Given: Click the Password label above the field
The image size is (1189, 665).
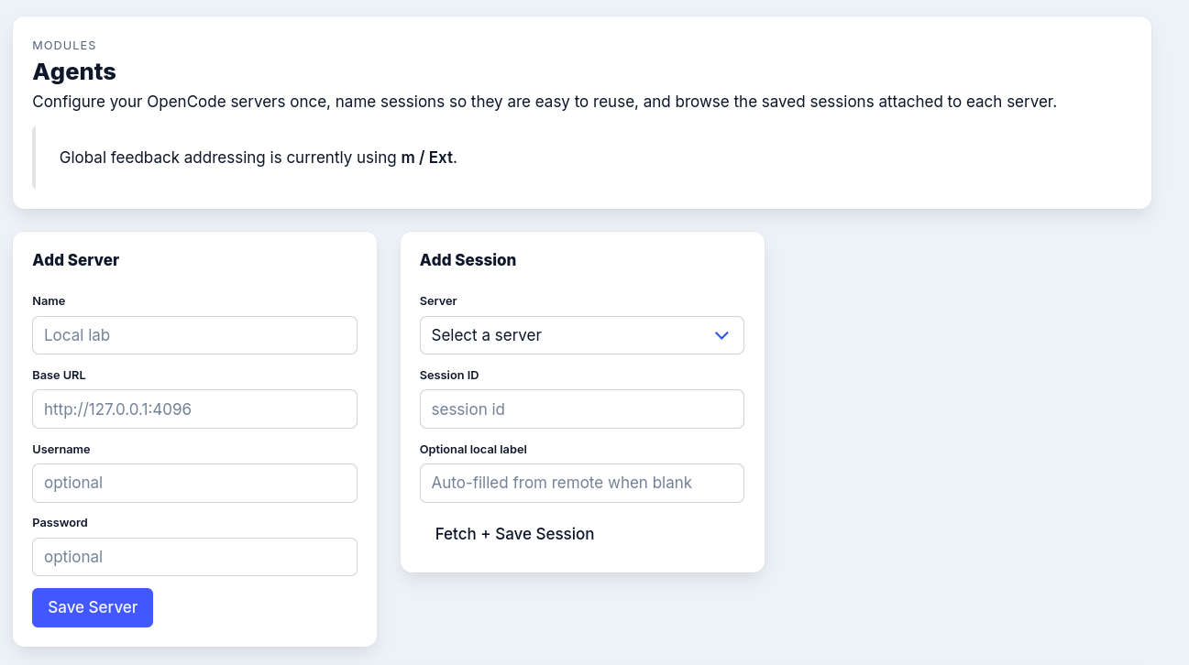Looking at the screenshot, I should tap(60, 523).
